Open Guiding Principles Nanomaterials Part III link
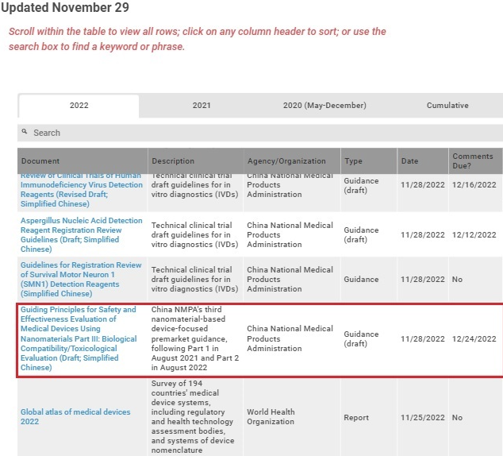The height and width of the screenshot is (456, 503). (79, 338)
